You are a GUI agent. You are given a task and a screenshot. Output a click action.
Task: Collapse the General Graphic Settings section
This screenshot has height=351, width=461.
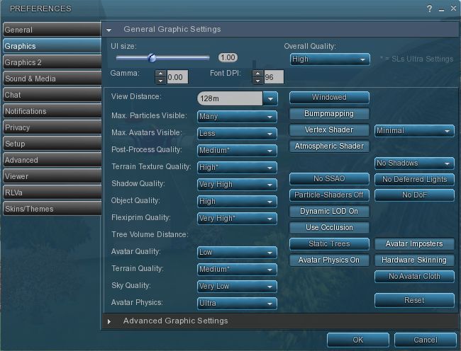point(109,30)
